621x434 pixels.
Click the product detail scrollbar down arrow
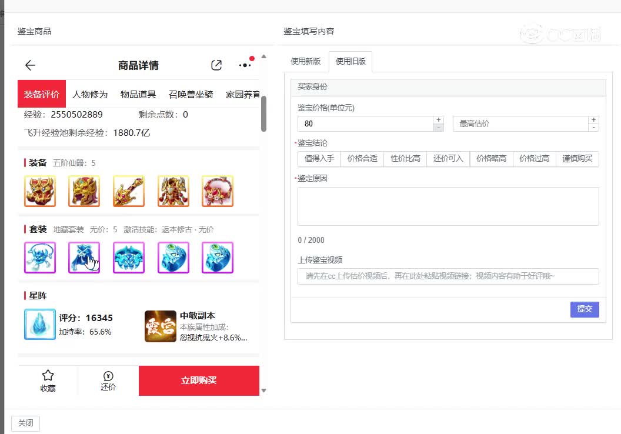click(264, 390)
